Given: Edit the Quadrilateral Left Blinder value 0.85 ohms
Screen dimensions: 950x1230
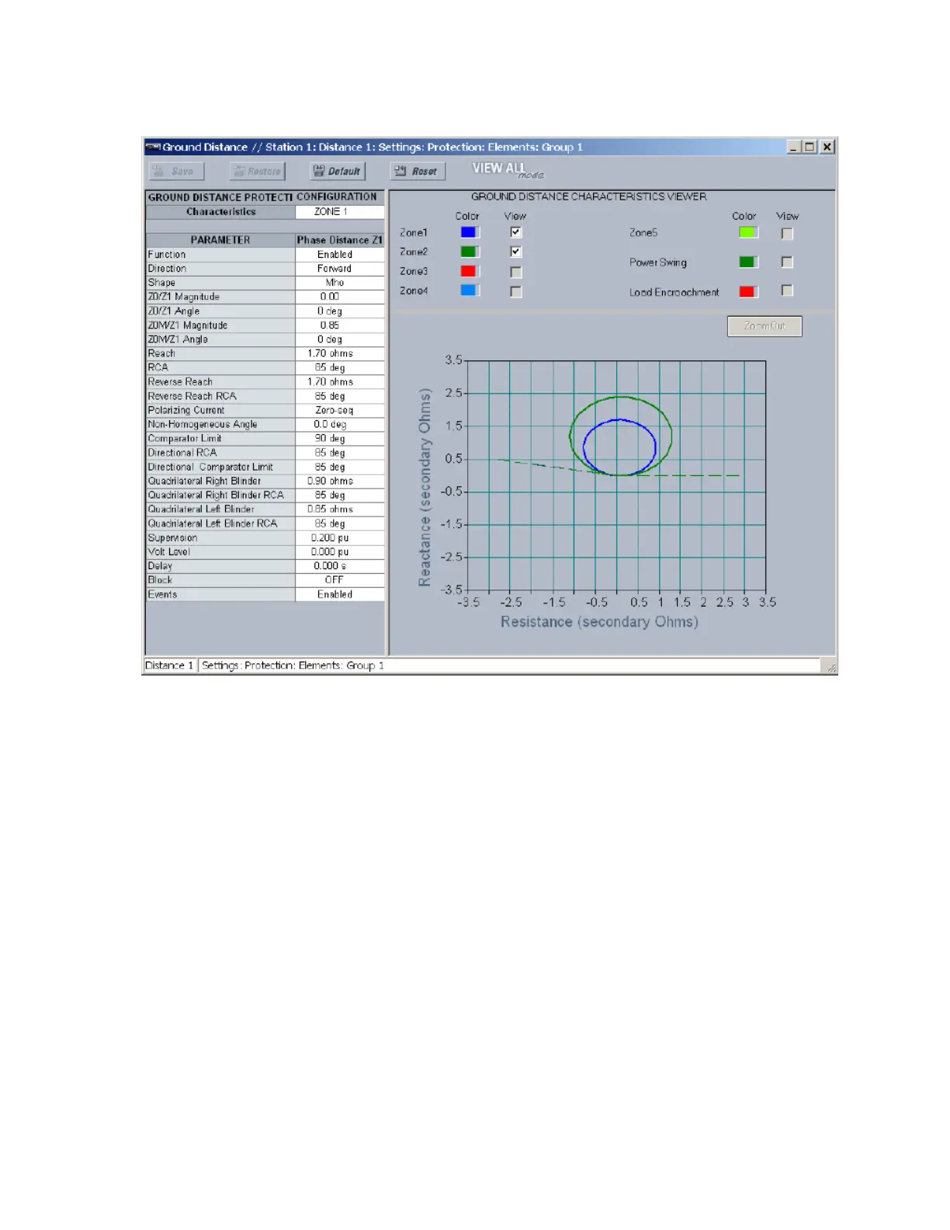Looking at the screenshot, I should (x=340, y=509).
